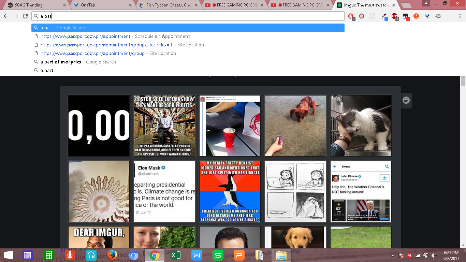Image resolution: width=466 pixels, height=262 pixels.
Task: Select the 'a part' search suggestion
Action: 188,70
